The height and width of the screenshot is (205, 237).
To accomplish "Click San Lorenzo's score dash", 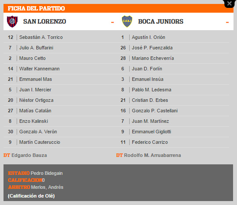I will [113, 22].
